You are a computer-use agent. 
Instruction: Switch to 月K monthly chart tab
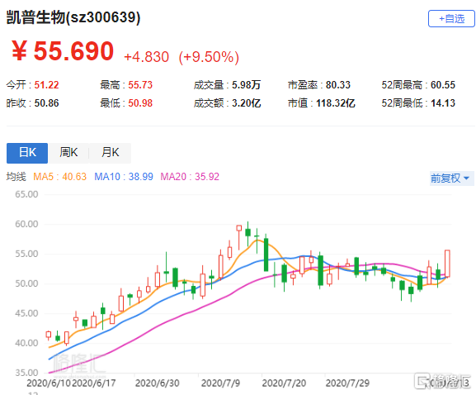pos(111,153)
